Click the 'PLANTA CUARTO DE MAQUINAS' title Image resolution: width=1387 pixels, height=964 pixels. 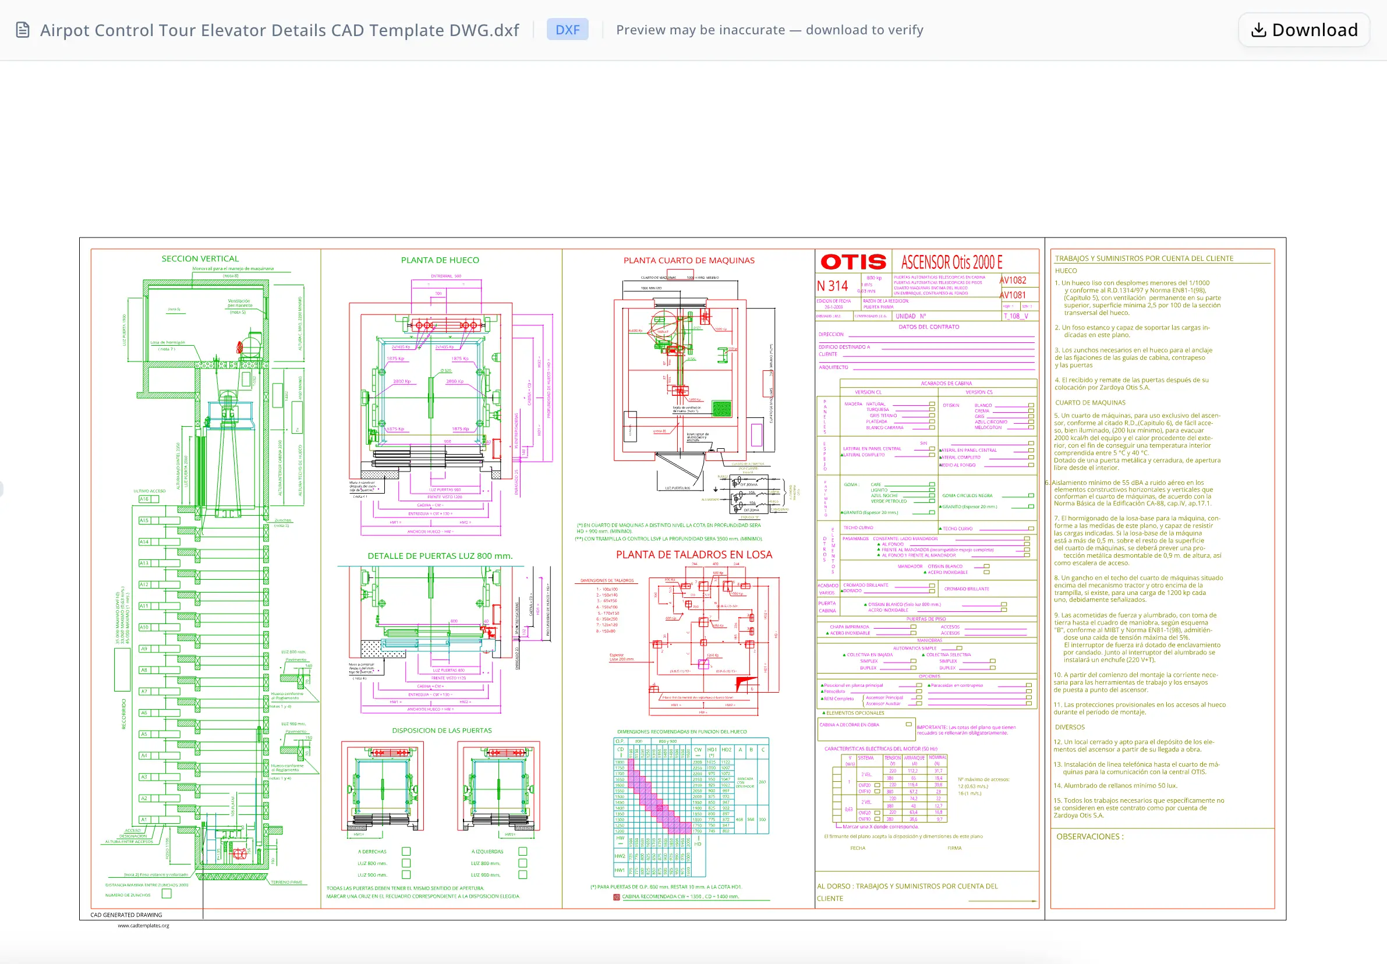[x=689, y=260]
